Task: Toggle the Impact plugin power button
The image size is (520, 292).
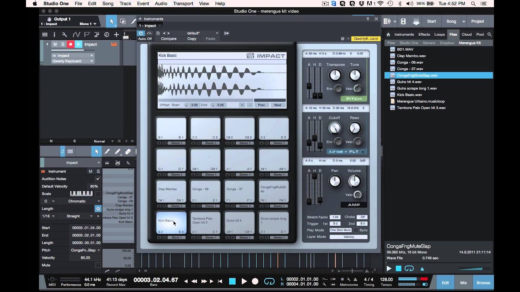Action: coord(141,33)
